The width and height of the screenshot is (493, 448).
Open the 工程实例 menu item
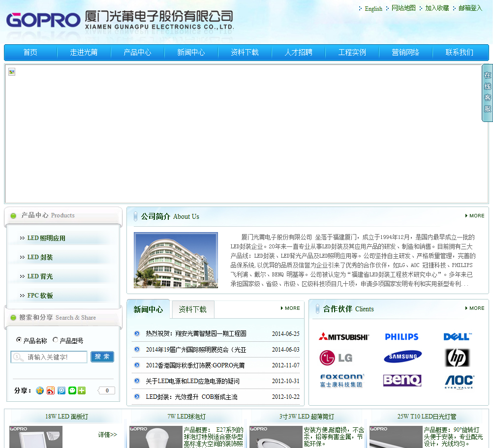(352, 53)
